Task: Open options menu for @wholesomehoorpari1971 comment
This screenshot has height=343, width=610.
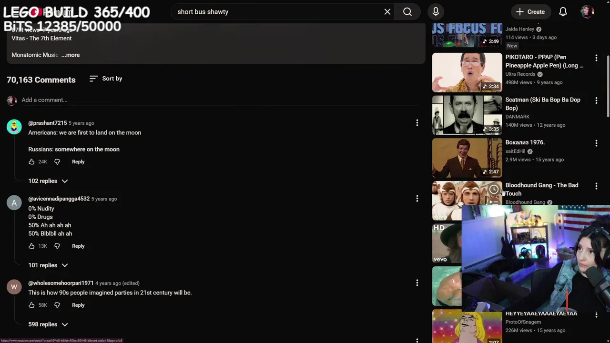Action: click(x=417, y=283)
